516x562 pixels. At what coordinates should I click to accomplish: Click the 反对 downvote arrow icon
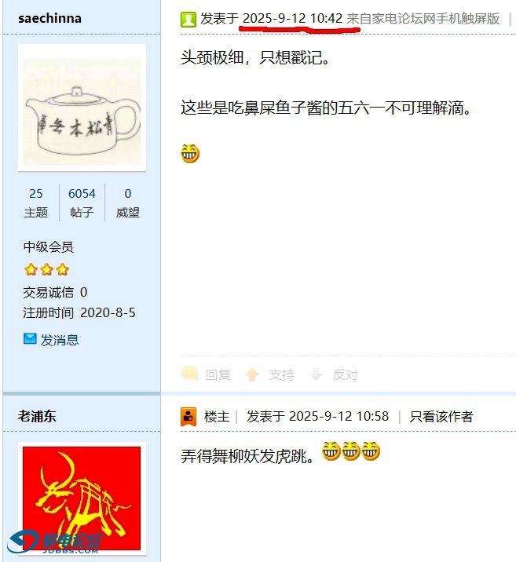click(316, 374)
